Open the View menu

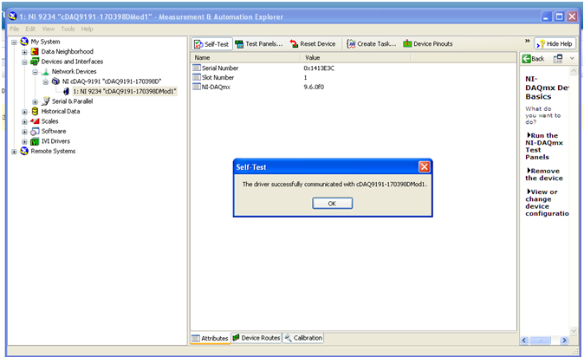48,29
